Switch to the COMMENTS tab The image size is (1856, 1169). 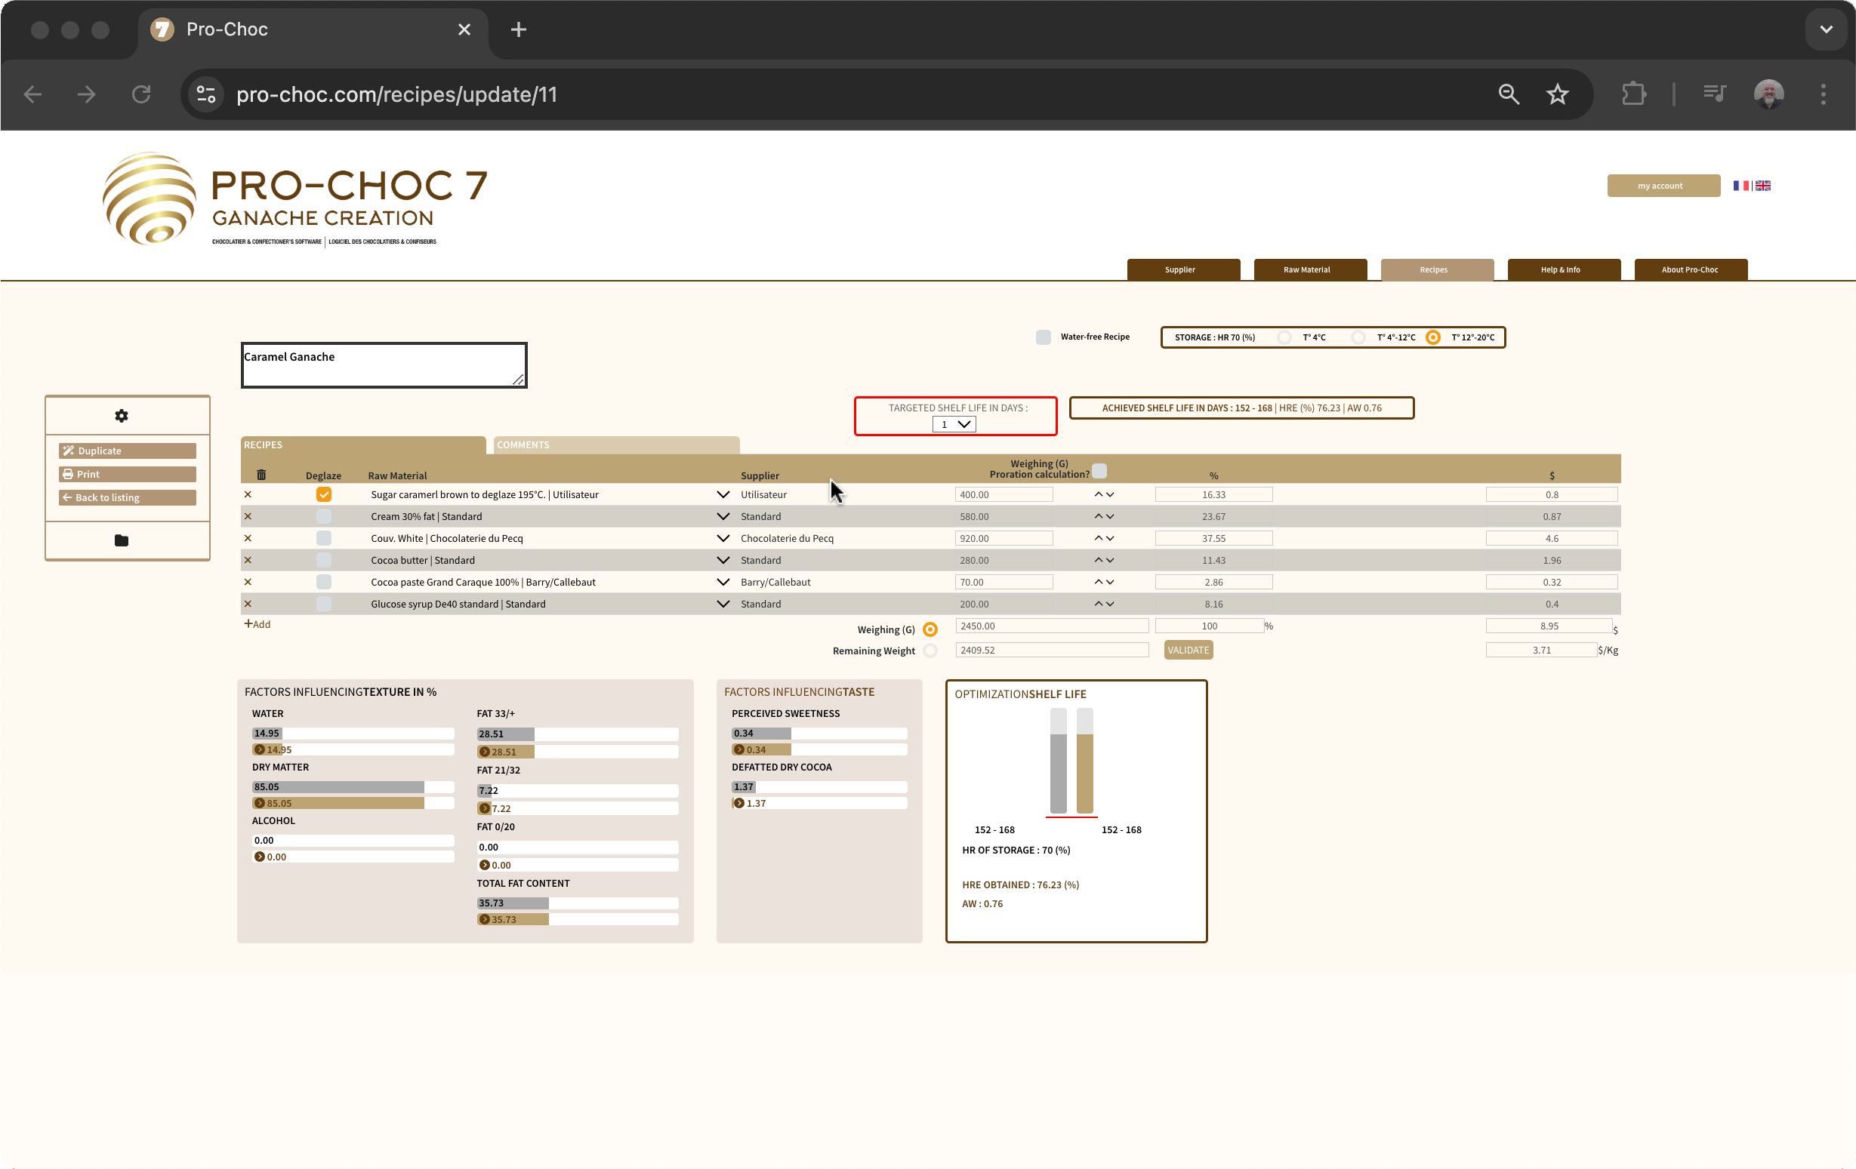pyautogui.click(x=615, y=445)
